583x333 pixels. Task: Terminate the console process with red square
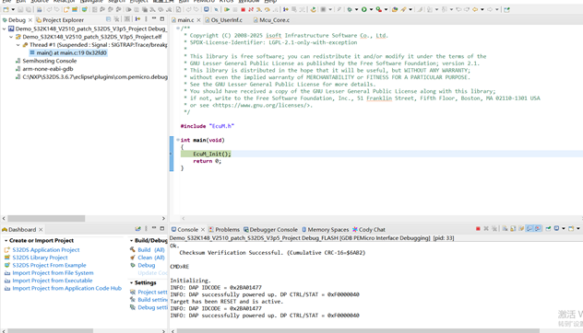[478, 229]
